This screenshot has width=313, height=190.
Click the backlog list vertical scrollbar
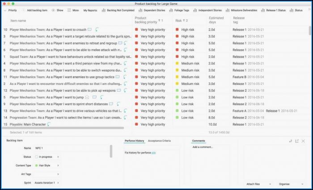[x=310, y=30]
